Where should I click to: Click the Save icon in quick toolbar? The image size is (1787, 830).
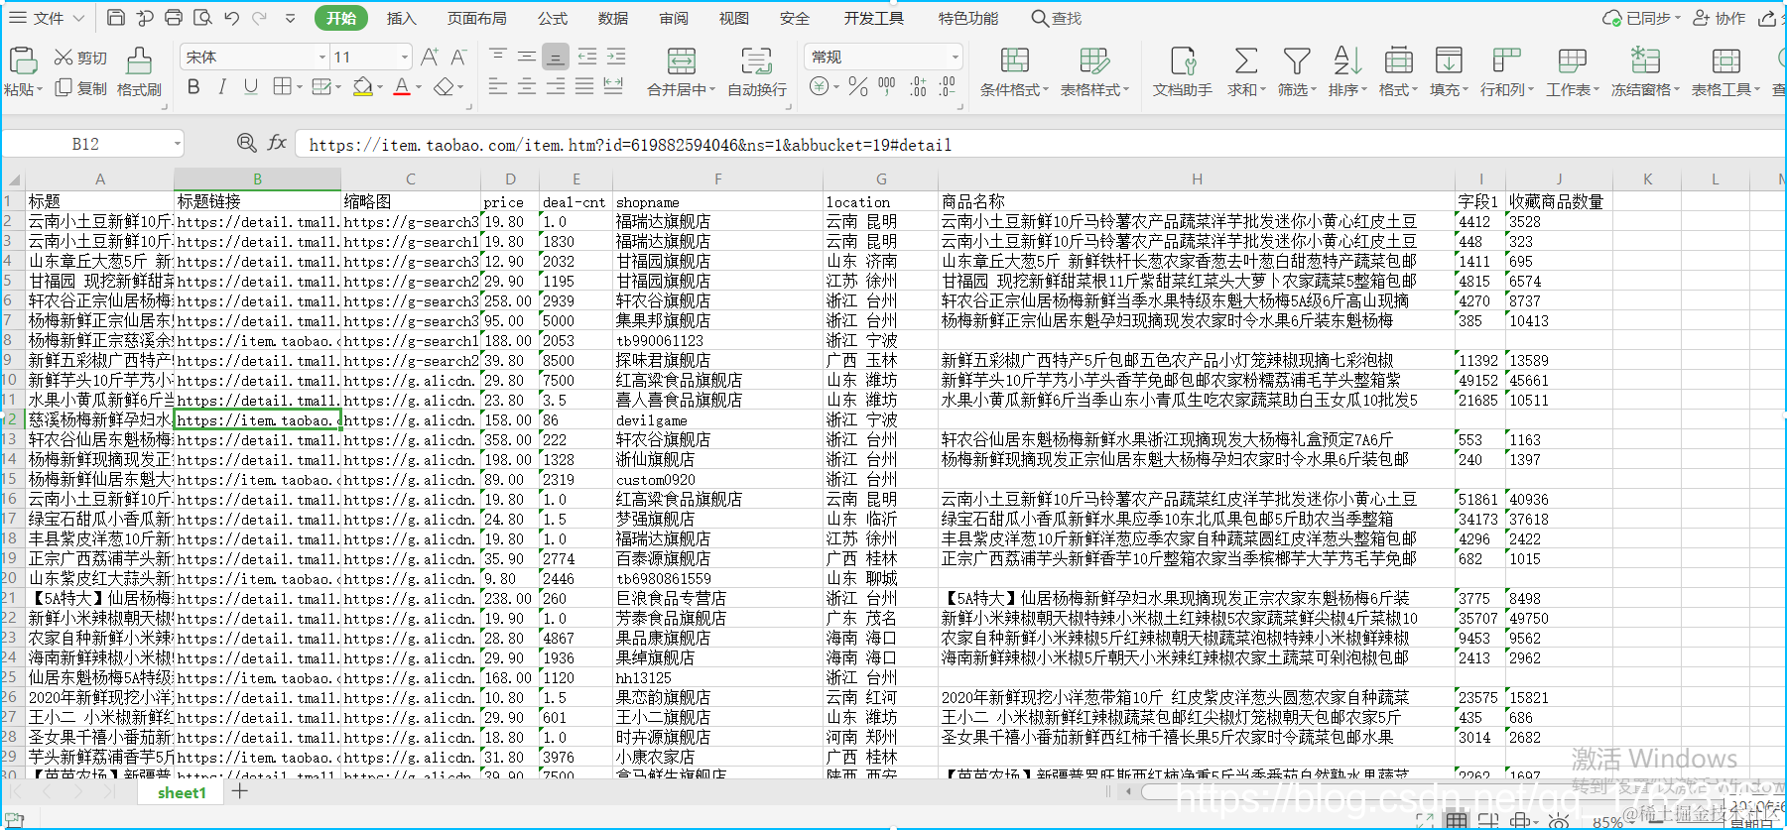click(116, 18)
